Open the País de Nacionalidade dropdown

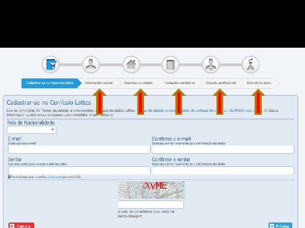pyautogui.click(x=31, y=130)
